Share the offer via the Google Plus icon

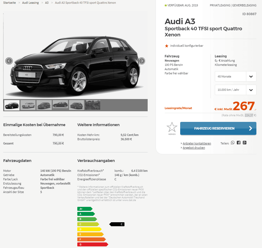(x=245, y=143)
